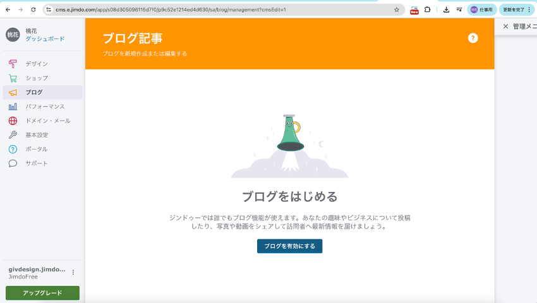The width and height of the screenshot is (537, 303).
Task: Open the Domain & Mail globe icon
Action: click(x=13, y=121)
